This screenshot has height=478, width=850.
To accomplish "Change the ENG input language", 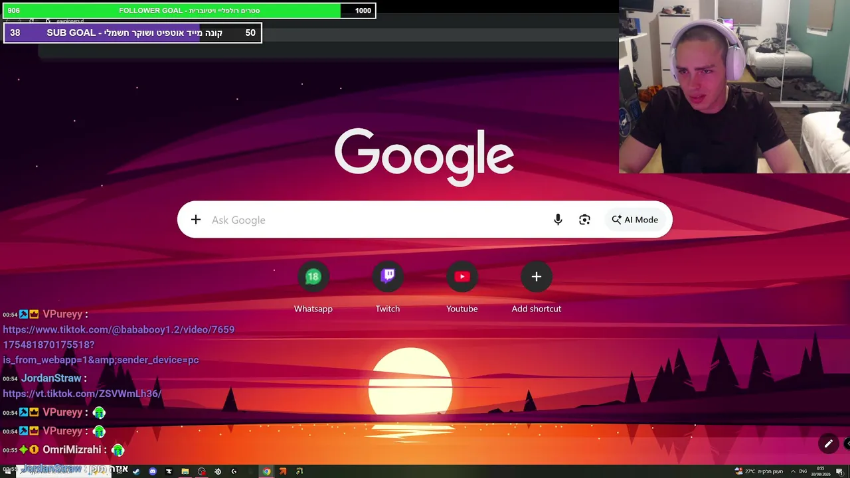I will tap(803, 471).
